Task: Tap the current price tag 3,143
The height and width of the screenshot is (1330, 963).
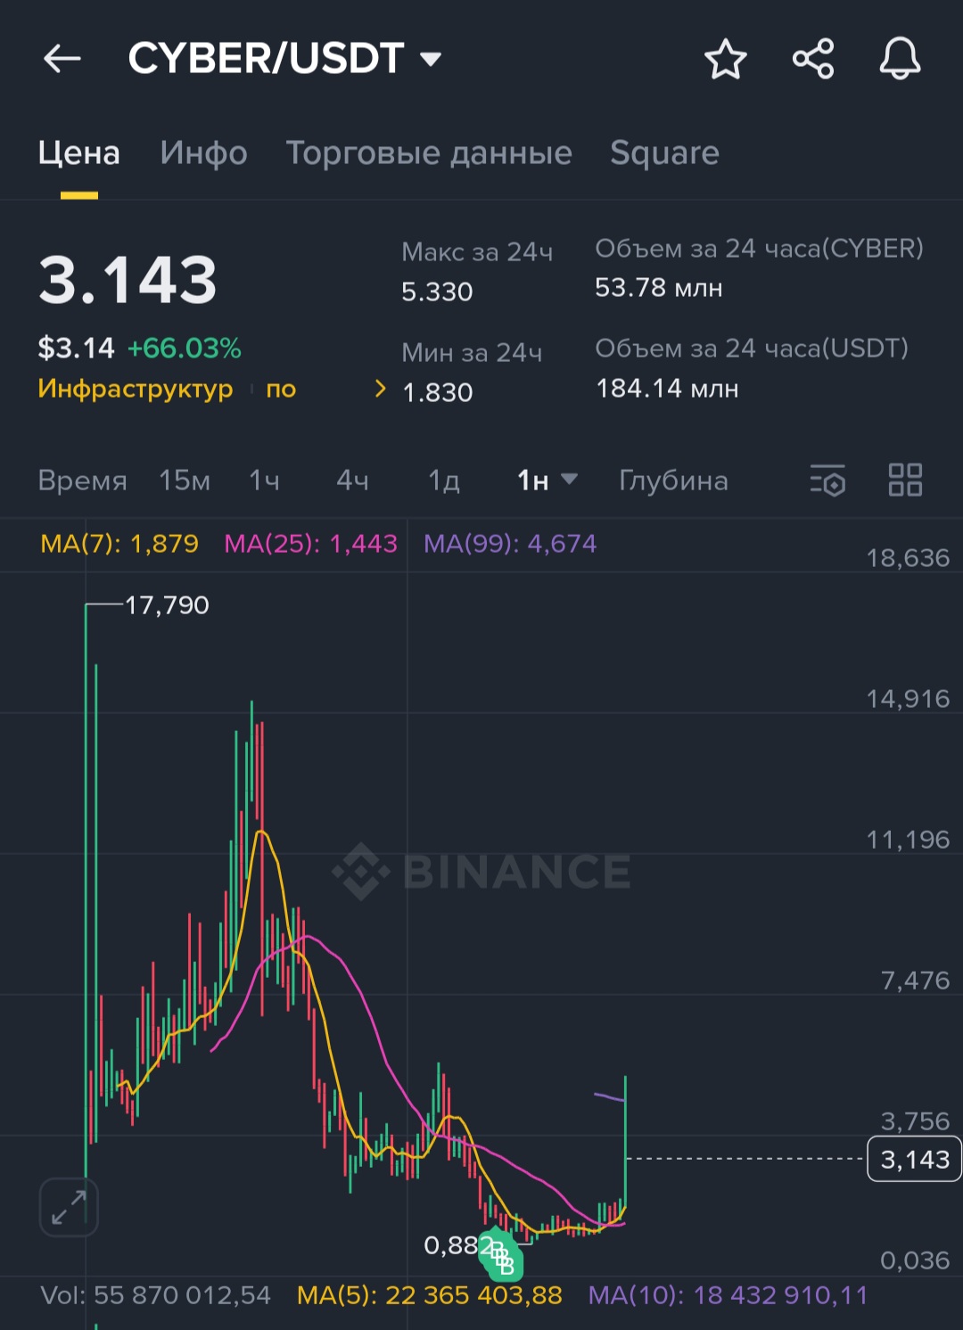Action: (x=914, y=1159)
